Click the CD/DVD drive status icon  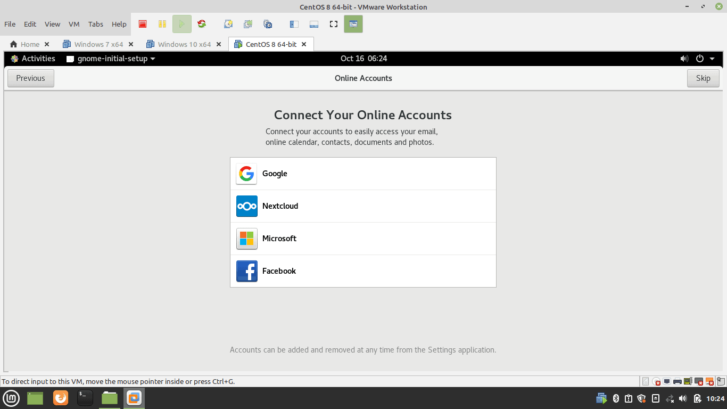click(x=656, y=381)
